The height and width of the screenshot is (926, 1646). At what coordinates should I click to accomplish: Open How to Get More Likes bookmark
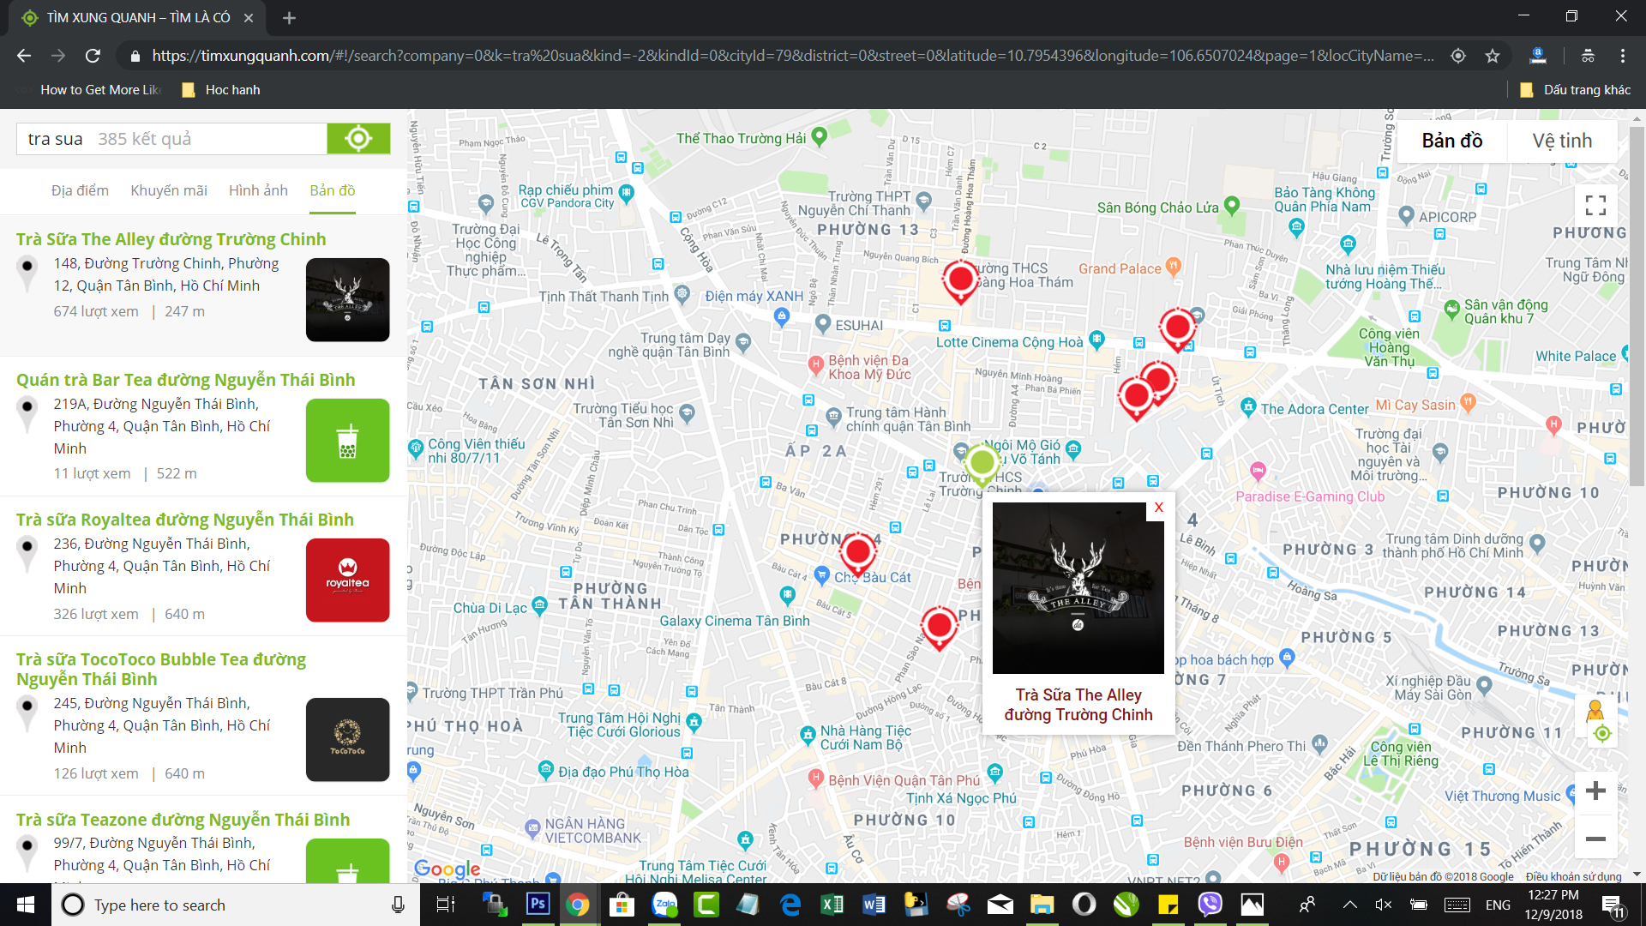coord(90,90)
